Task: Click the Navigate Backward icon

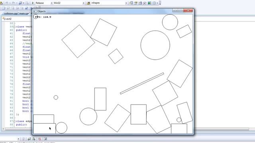Action: click(x=20, y=3)
